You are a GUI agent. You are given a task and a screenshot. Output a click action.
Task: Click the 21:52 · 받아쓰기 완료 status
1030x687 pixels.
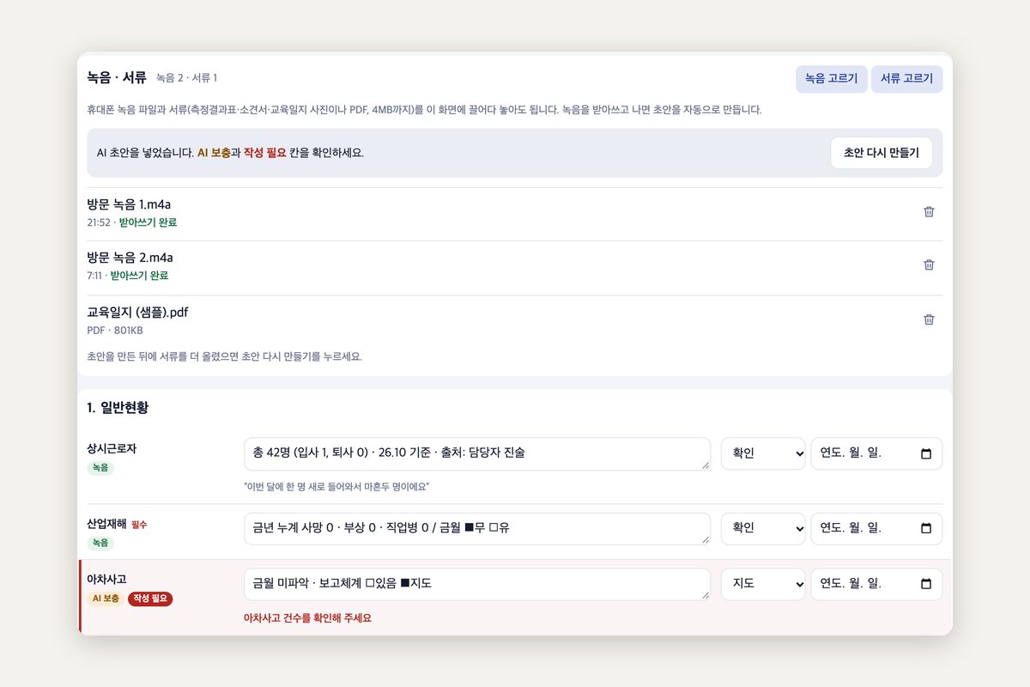(132, 222)
